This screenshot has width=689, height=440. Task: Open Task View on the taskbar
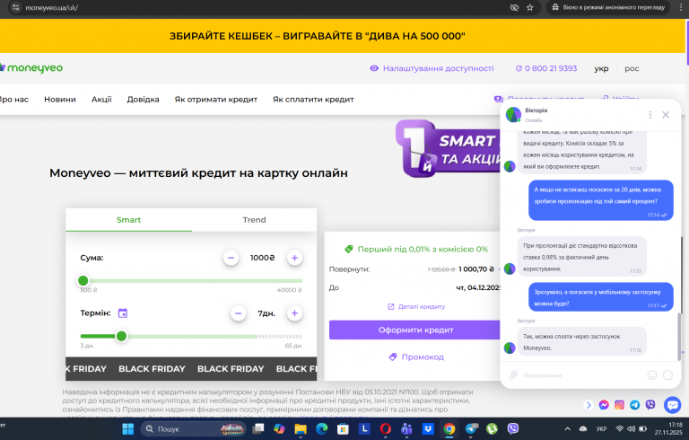[x=258, y=428]
